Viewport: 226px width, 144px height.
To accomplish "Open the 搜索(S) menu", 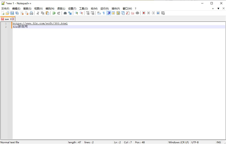I will 27,9.
